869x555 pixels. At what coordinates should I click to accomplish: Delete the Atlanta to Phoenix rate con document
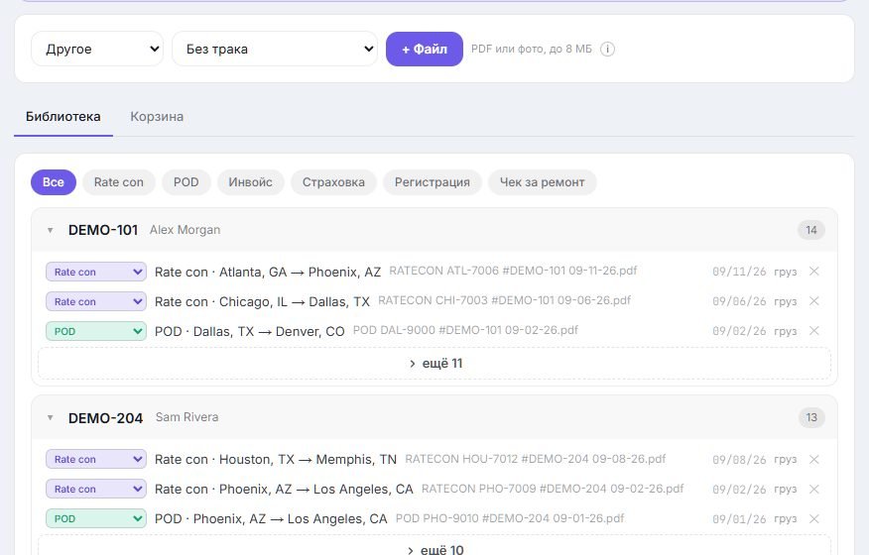coord(814,272)
